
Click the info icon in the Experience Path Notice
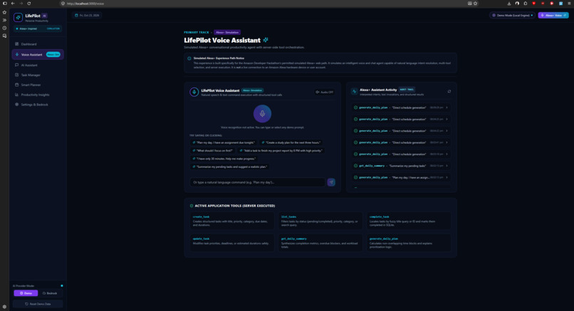point(189,58)
